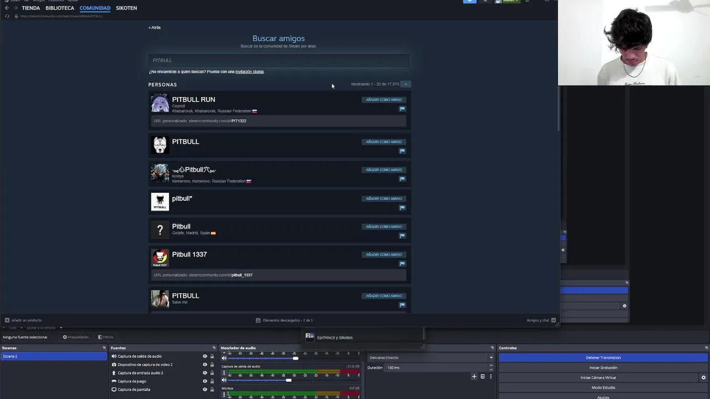Add Pitbull 1337 as friend

[x=384, y=254]
